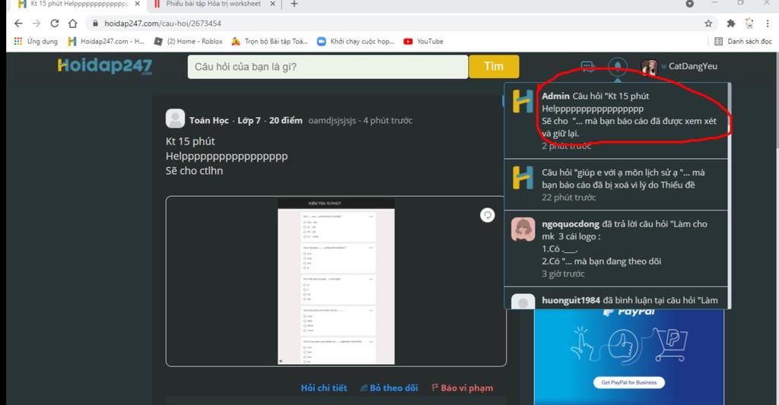The image size is (779, 405).
Task: Open the Admin Kt 15 phút notification
Action: (x=616, y=121)
